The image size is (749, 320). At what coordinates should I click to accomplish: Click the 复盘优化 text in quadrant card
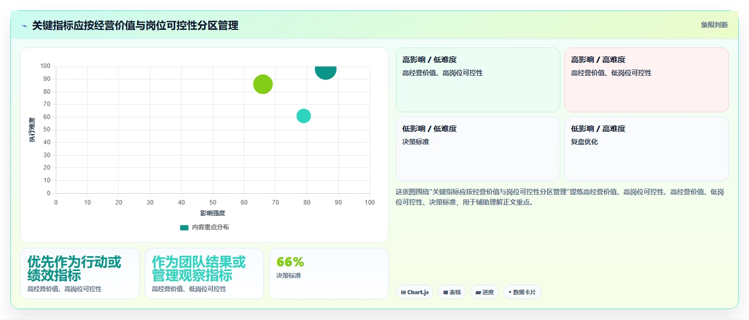(x=585, y=142)
